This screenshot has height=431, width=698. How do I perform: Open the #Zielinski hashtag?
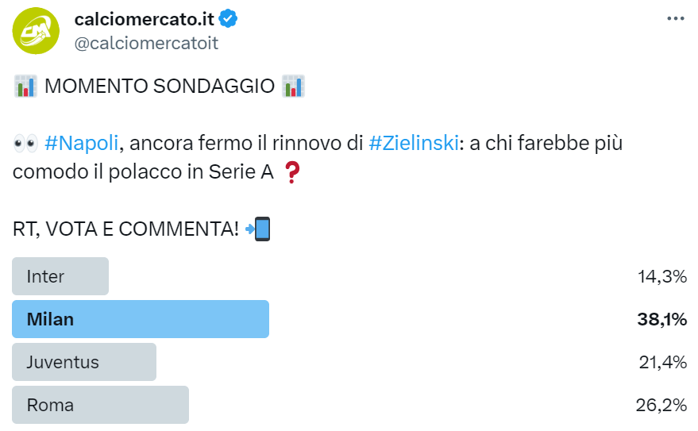413,144
